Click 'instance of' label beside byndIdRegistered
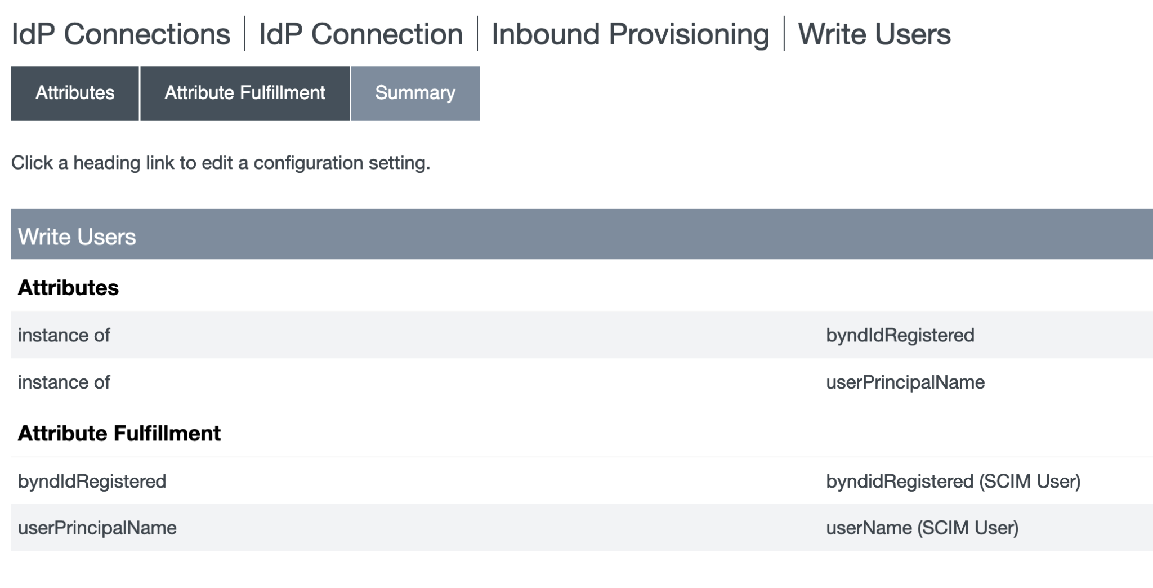Screen dimensions: 1153x588 64,335
